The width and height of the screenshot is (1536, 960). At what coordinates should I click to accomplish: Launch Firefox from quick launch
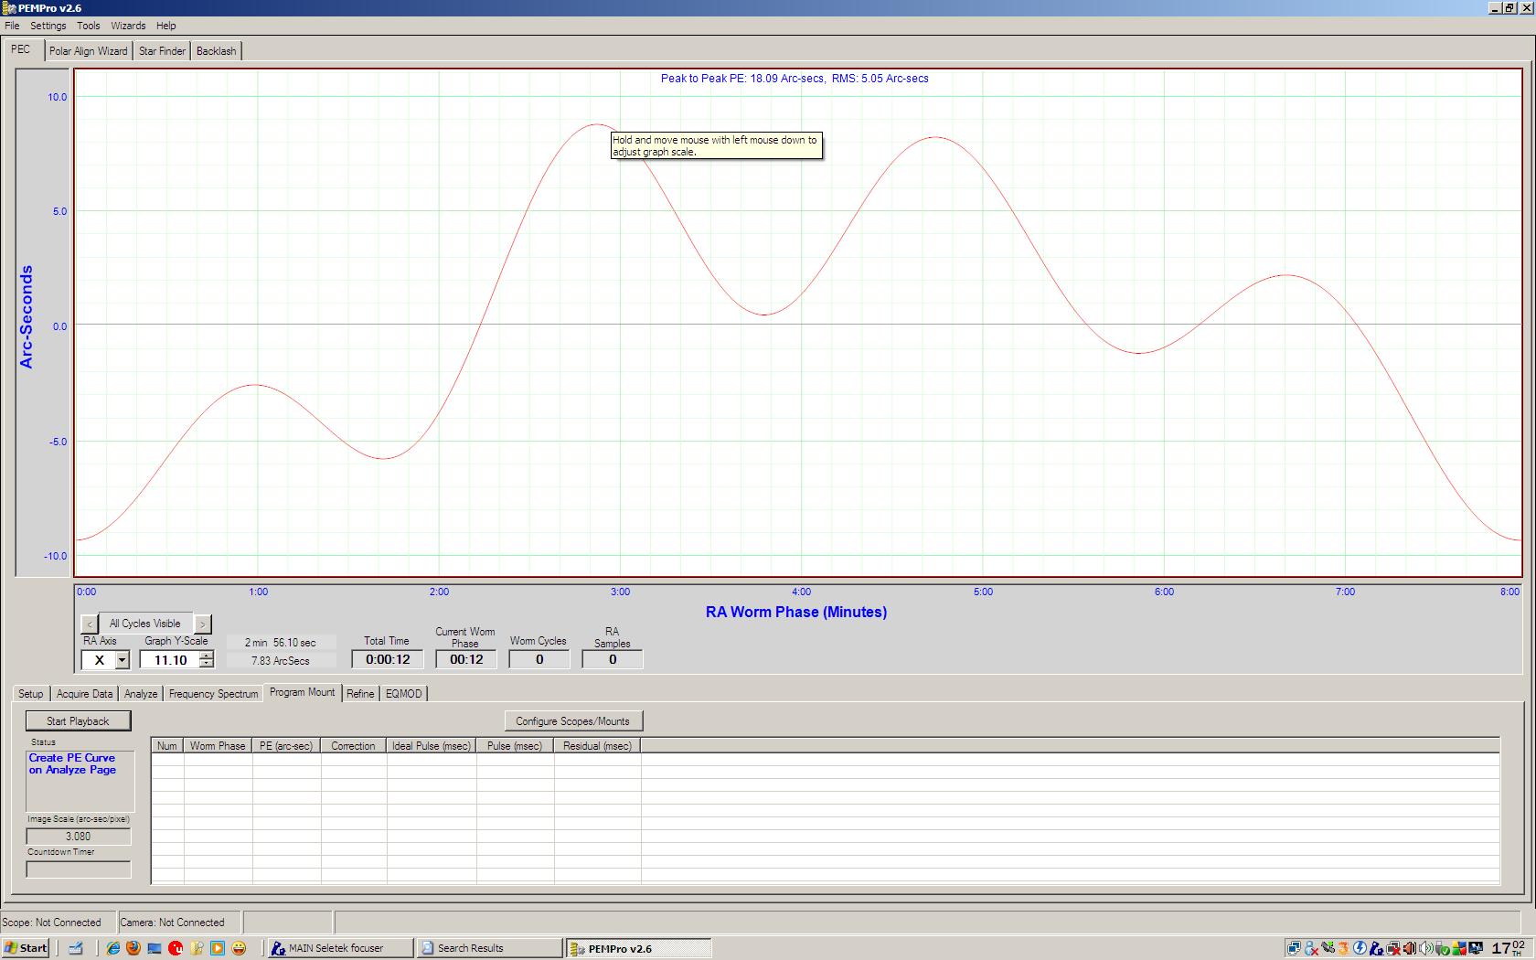(x=133, y=948)
